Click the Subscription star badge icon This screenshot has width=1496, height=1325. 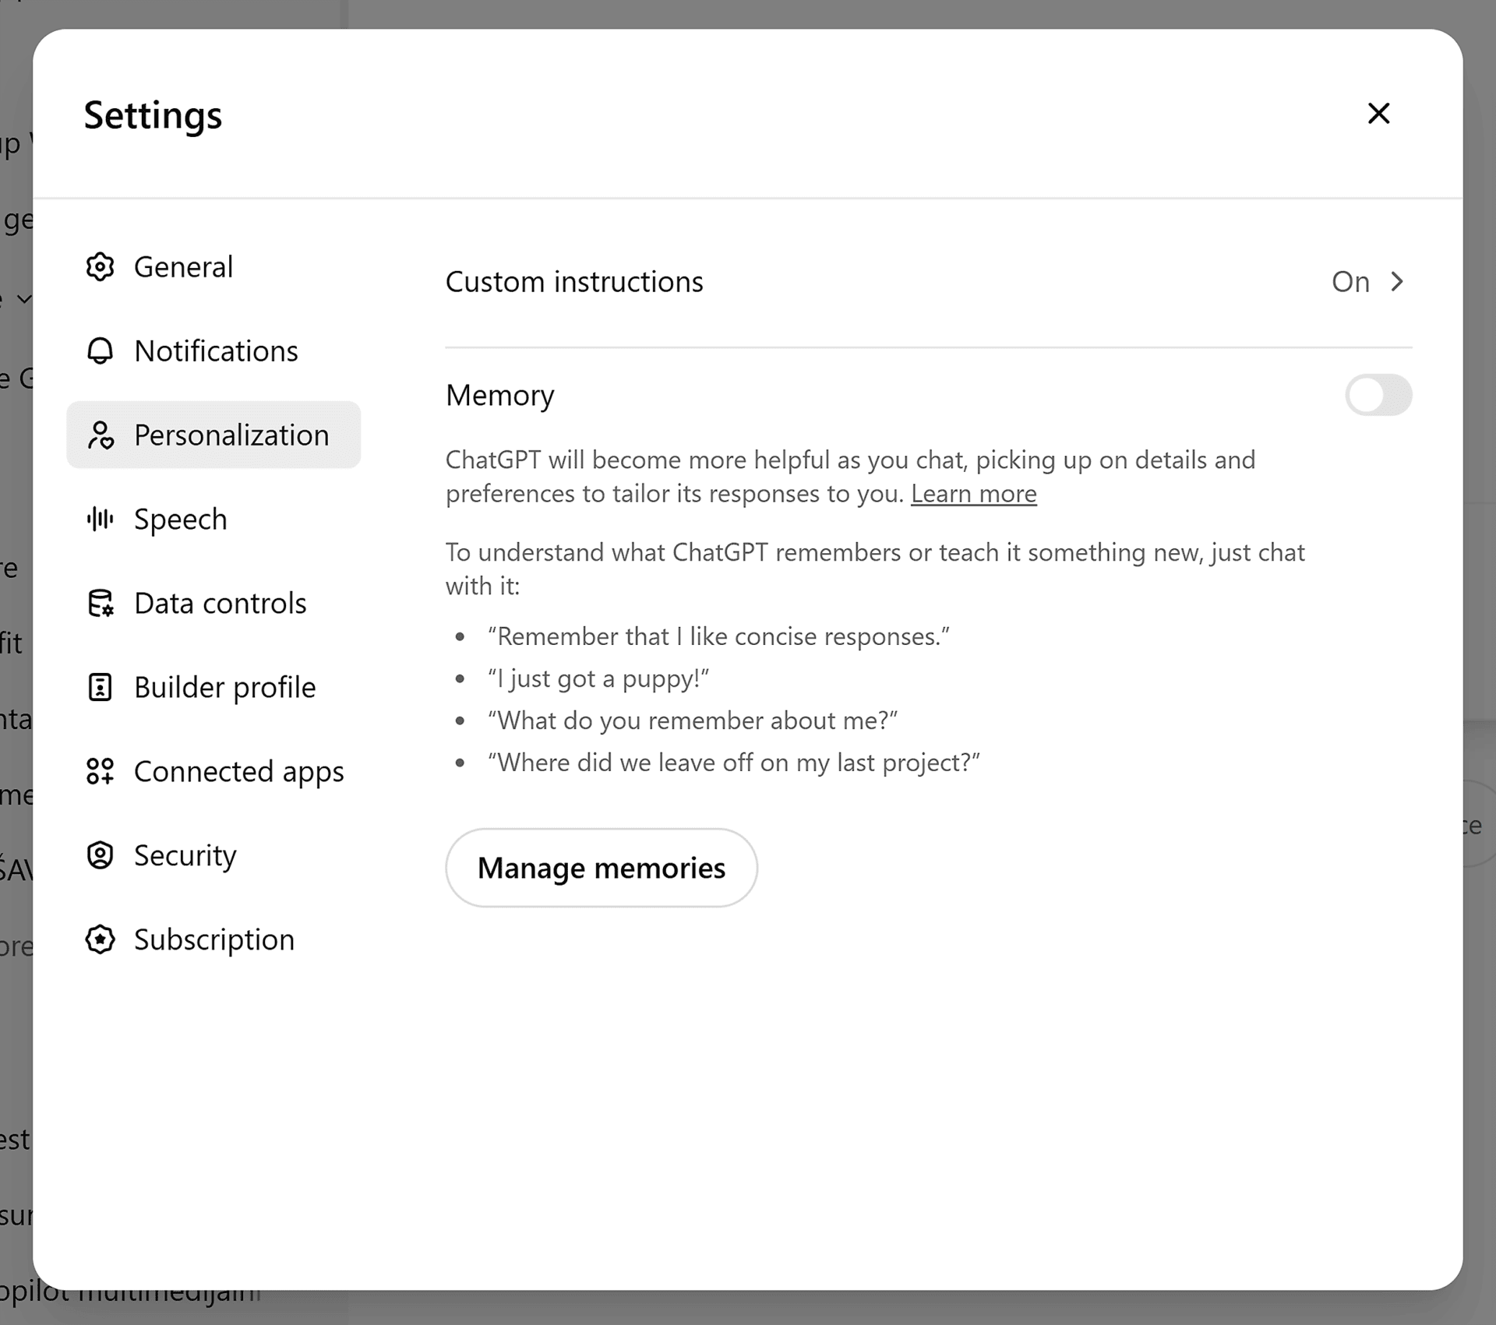(x=100, y=939)
